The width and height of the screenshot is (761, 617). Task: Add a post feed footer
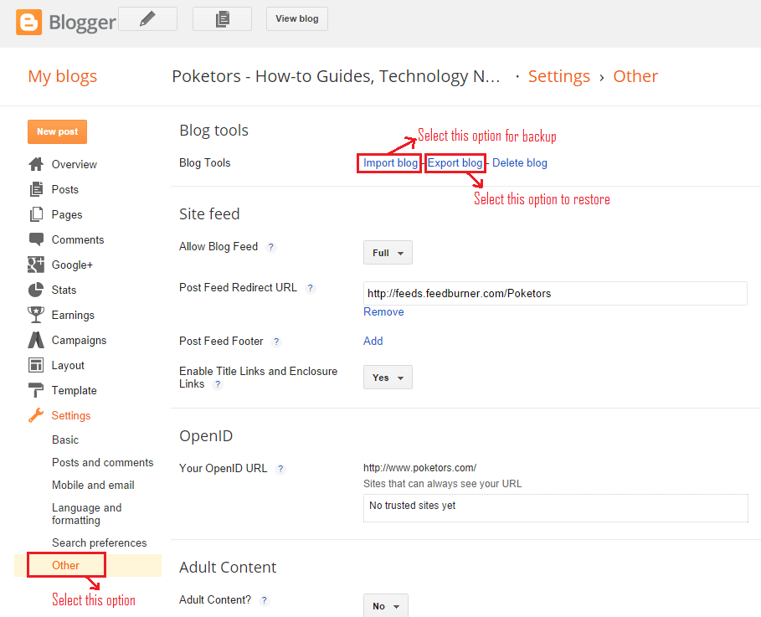point(373,342)
